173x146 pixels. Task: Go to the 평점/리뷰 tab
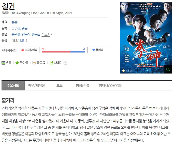83,86
